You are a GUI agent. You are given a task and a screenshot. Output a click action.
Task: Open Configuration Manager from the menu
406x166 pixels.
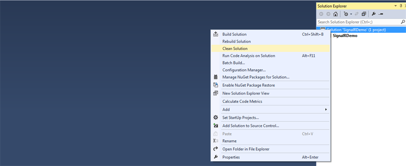tap(244, 70)
